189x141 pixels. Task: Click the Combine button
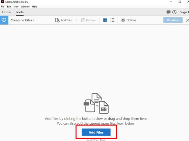(x=173, y=20)
